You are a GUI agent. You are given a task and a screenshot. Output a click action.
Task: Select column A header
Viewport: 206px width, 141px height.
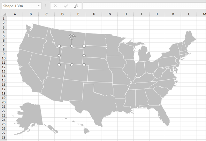(15, 14)
